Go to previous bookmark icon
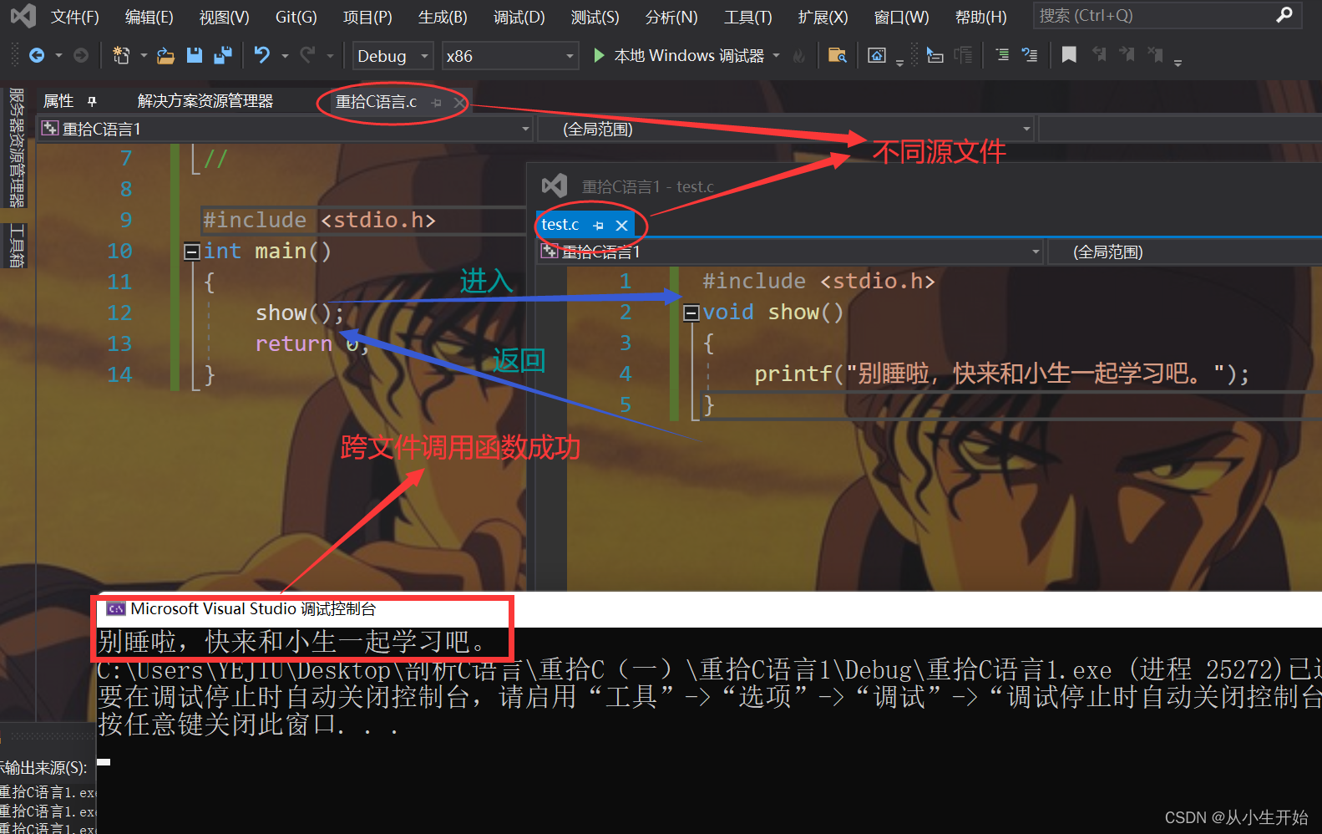The width and height of the screenshot is (1322, 834). pyautogui.click(x=1099, y=55)
